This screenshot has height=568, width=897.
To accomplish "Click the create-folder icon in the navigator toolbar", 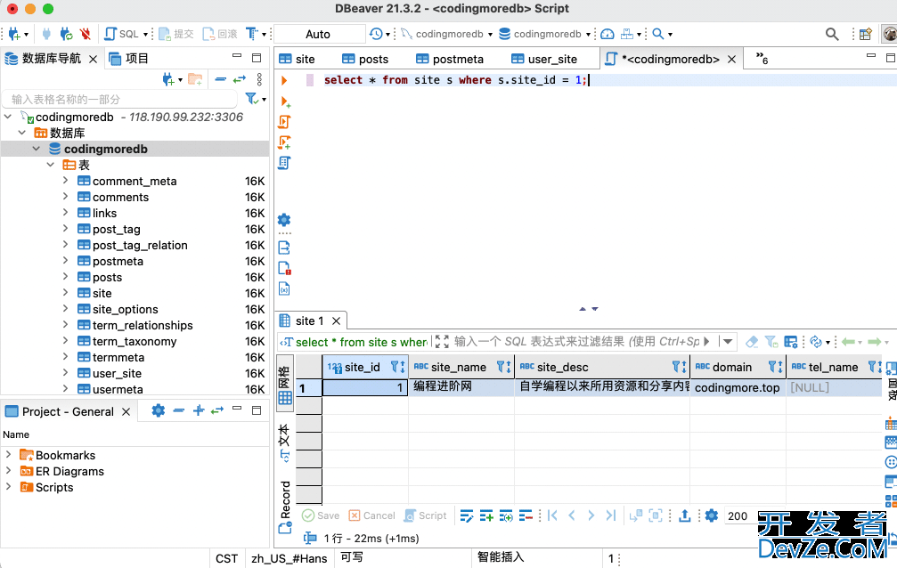I will [195, 79].
